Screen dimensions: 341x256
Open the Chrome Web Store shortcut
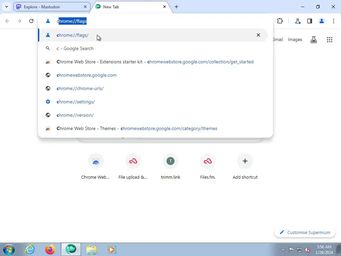point(96,166)
